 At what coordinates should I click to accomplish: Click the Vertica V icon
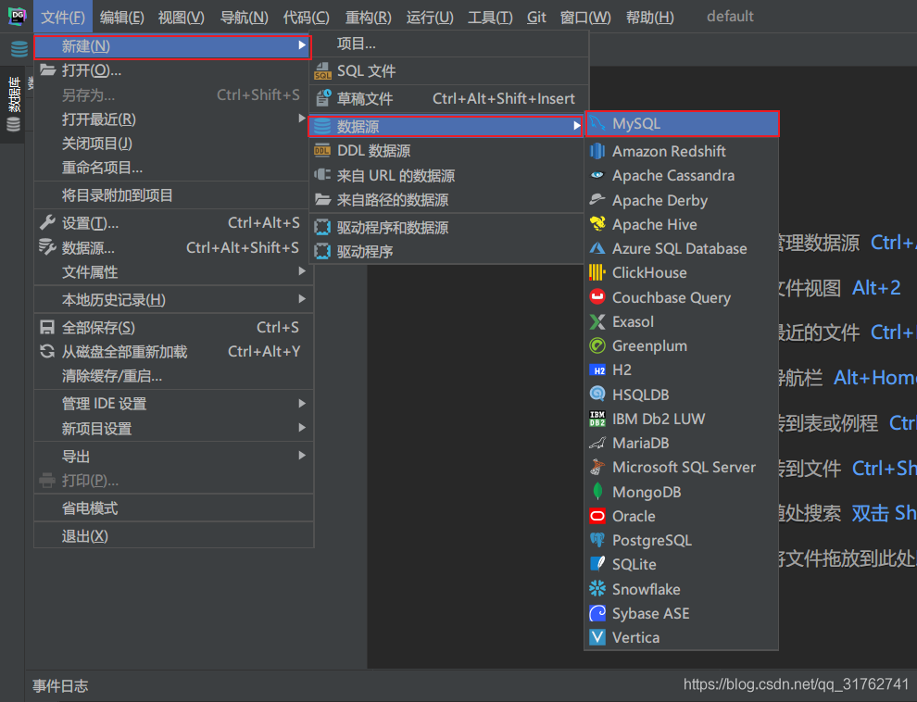(x=597, y=637)
